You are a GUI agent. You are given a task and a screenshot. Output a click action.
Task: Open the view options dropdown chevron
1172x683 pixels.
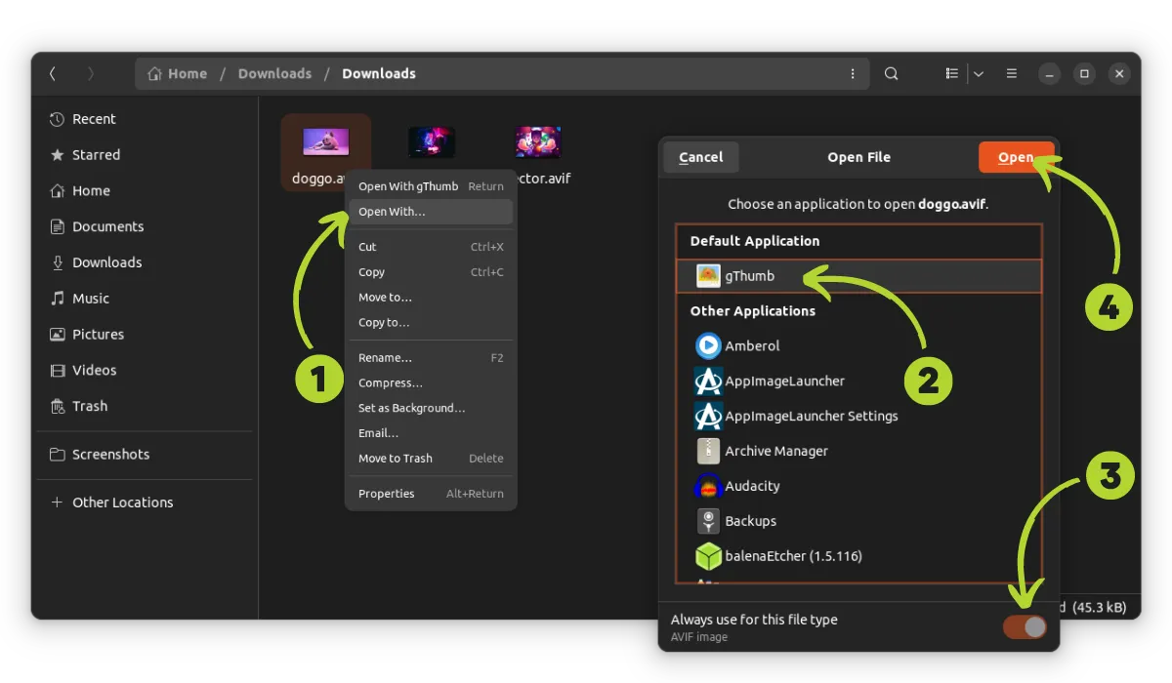[979, 73]
